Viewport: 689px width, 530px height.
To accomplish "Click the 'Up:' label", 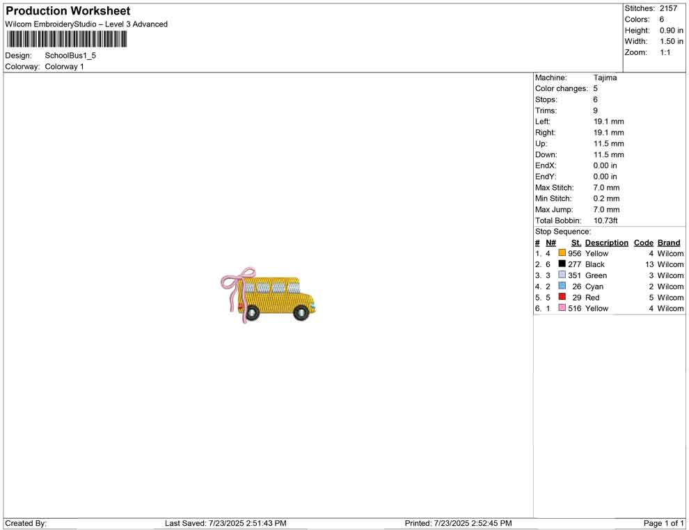I will pyautogui.click(x=541, y=143).
